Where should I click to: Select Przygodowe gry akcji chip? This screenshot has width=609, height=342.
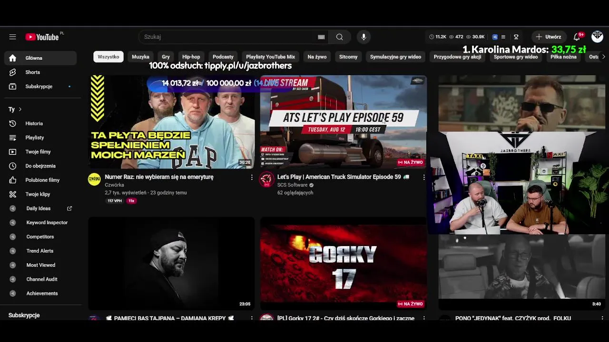pyautogui.click(x=457, y=57)
